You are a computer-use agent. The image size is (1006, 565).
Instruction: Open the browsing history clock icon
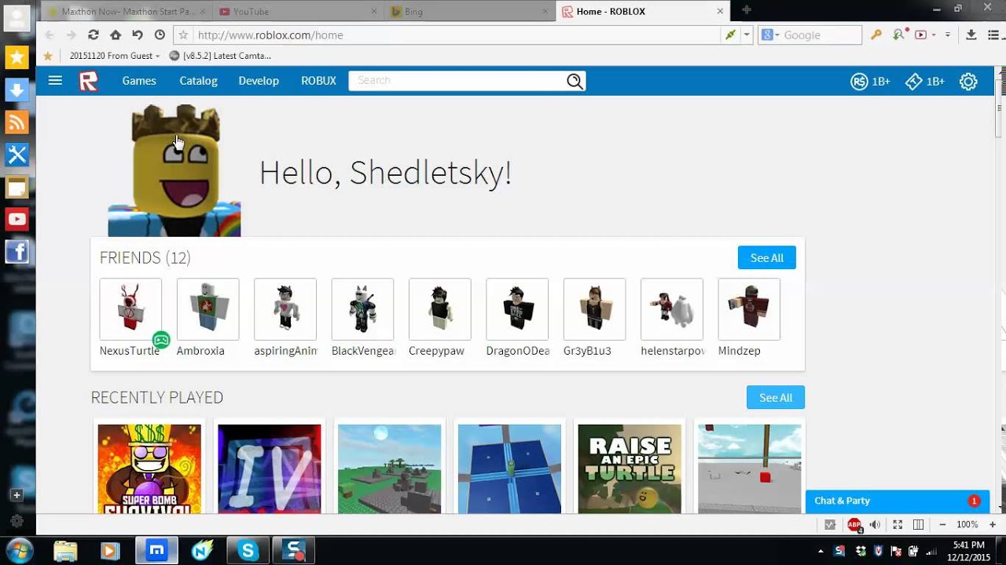160,35
